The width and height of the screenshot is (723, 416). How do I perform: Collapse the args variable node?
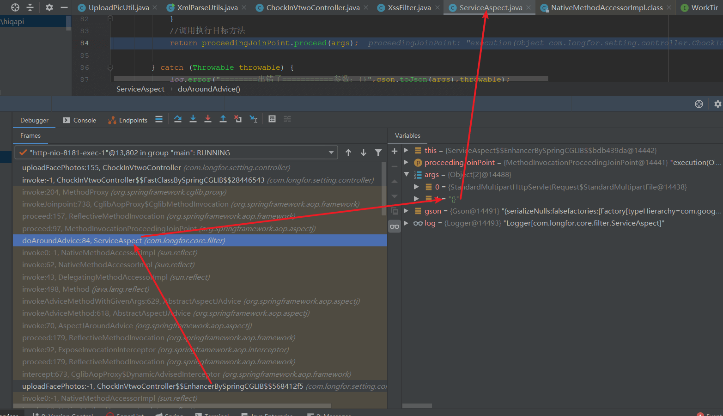coord(407,174)
